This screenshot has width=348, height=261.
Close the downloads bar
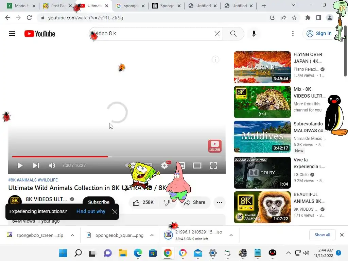click(342, 235)
